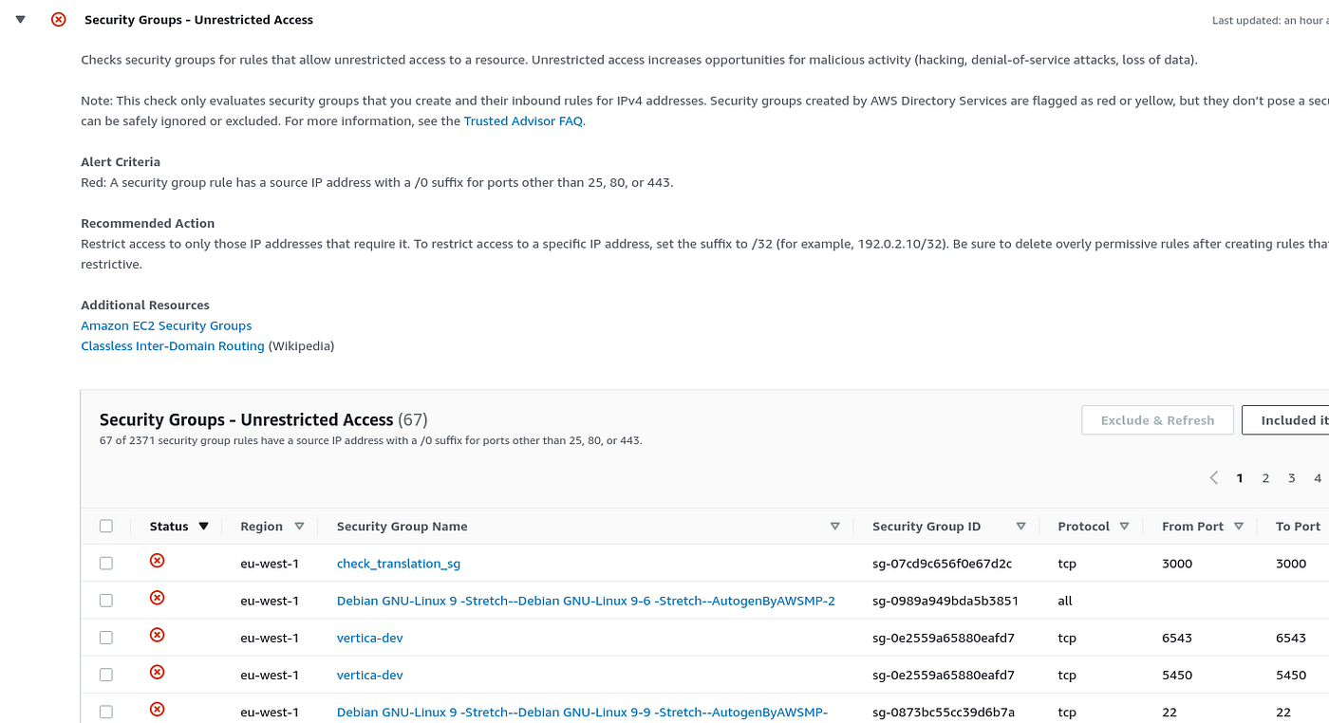Click protocol 'all' cell
Viewport: 1329px width, 723px height.
pos(1065,601)
